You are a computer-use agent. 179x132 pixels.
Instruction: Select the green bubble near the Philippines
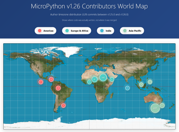click(x=150, y=82)
